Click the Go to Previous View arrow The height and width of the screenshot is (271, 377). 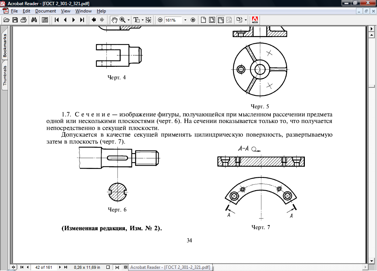click(94, 20)
